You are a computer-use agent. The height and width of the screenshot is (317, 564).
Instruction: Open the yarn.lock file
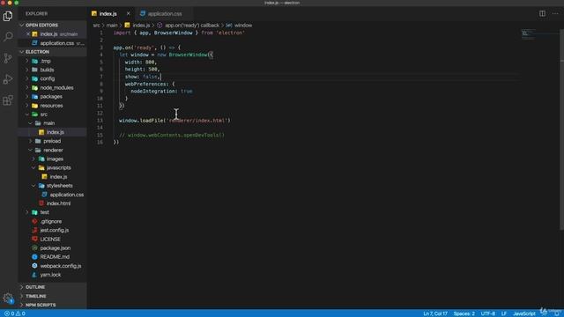coord(53,275)
